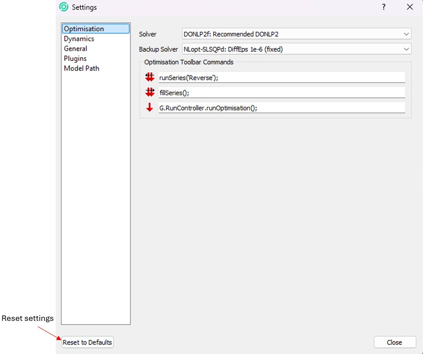Select the Model Path settings category
The width and height of the screenshot is (423, 354).
coord(82,68)
